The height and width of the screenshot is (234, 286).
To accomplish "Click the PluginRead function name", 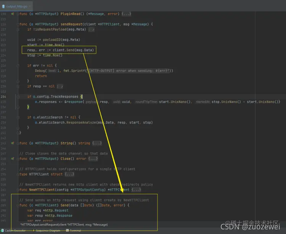I will [x=70, y=14].
